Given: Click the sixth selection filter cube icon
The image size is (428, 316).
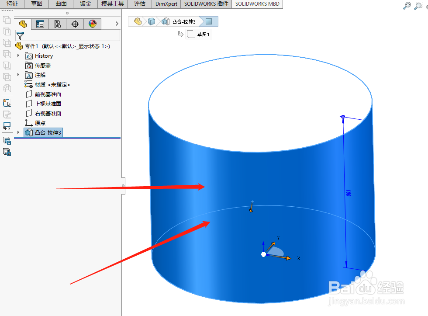Looking at the screenshot, I should coord(7,77).
